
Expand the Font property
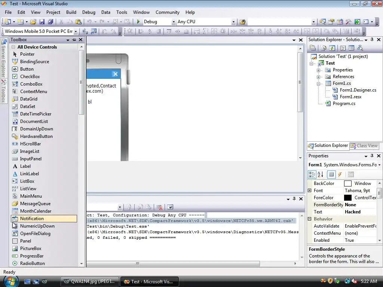[309, 190]
